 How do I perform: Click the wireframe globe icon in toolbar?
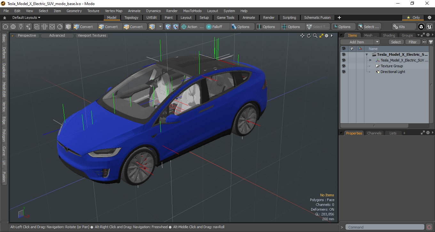pos(13,27)
